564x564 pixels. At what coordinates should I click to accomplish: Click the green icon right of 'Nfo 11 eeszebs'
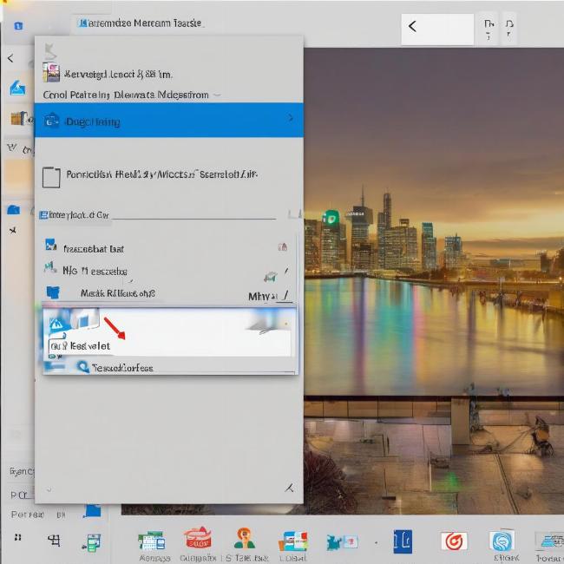[x=271, y=277]
